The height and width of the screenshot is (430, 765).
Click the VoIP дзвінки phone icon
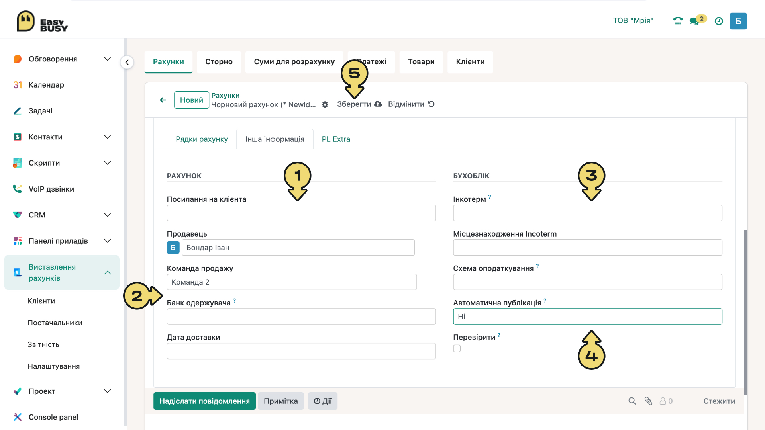tap(18, 189)
